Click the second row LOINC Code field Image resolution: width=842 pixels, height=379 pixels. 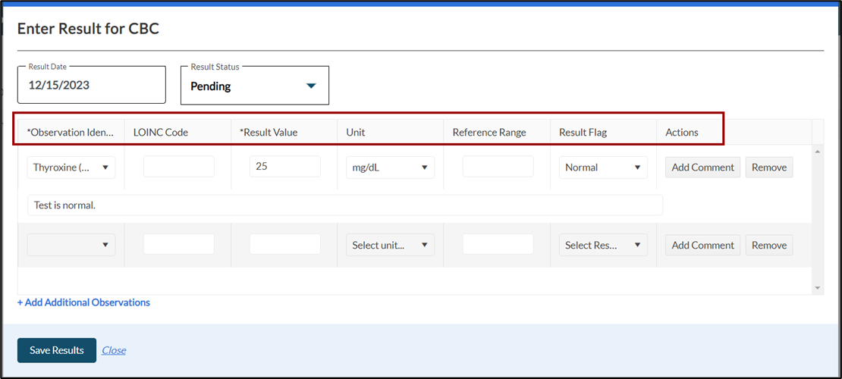point(178,244)
